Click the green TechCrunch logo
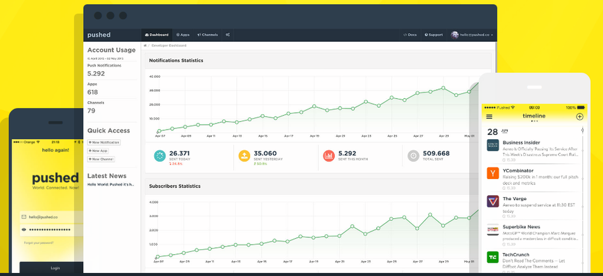Image resolution: width=603 pixels, height=276 pixels. point(493,257)
